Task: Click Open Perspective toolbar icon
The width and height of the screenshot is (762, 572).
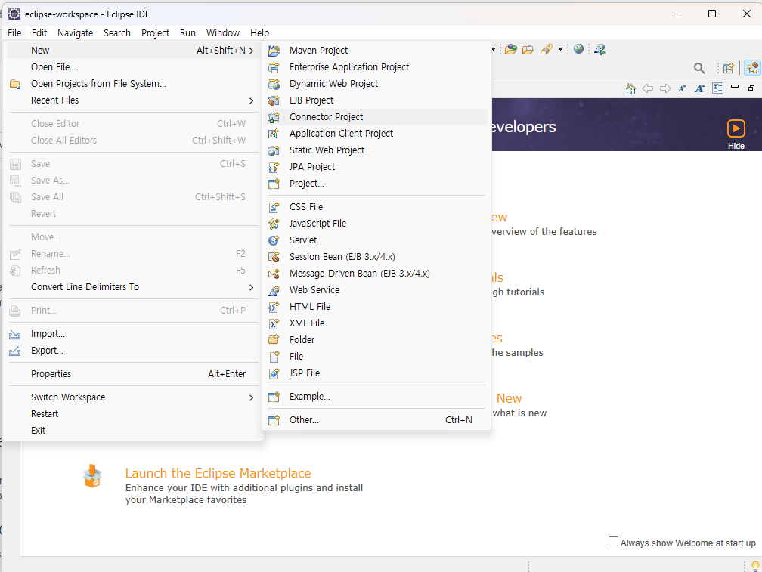Action: (729, 68)
